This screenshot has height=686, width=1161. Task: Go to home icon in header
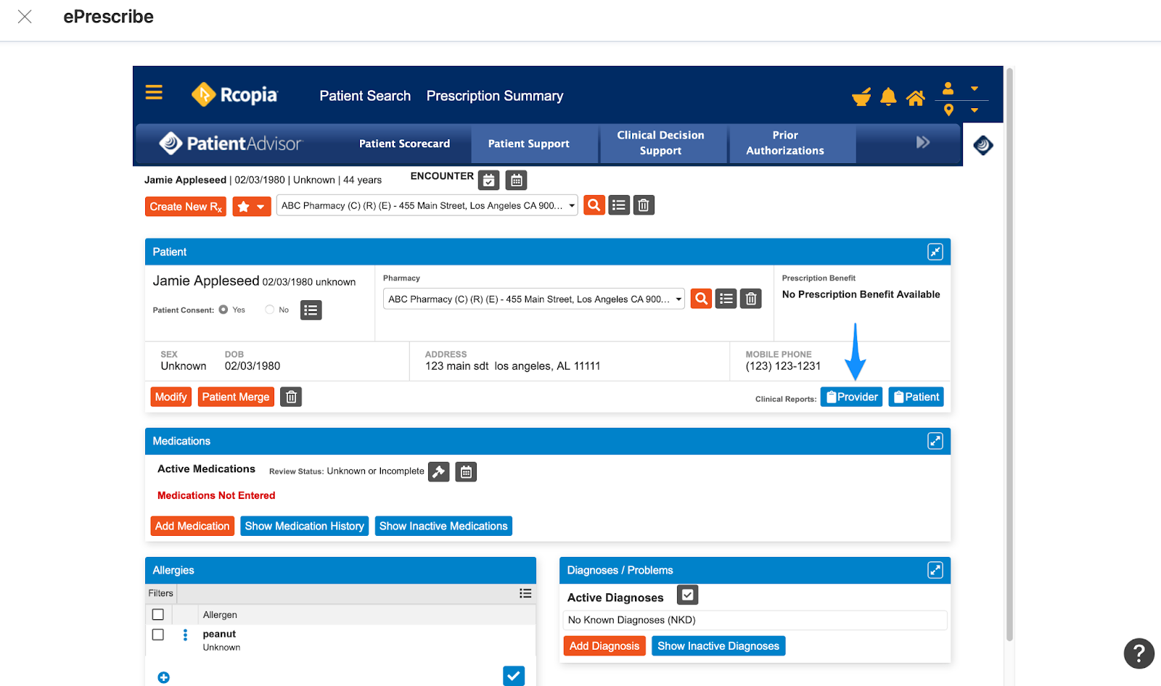coord(916,98)
